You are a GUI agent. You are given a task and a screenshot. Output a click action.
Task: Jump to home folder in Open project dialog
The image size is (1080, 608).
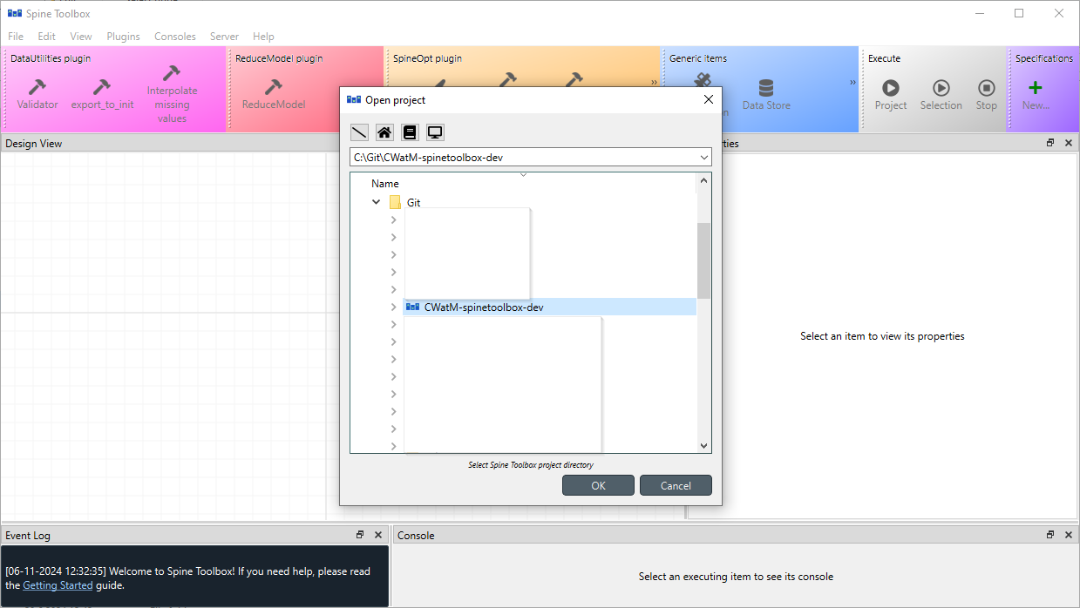pos(384,132)
